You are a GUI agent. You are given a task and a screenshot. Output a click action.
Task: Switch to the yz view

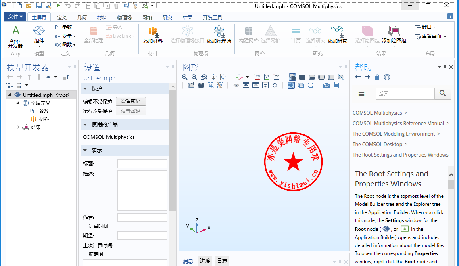pos(267,77)
